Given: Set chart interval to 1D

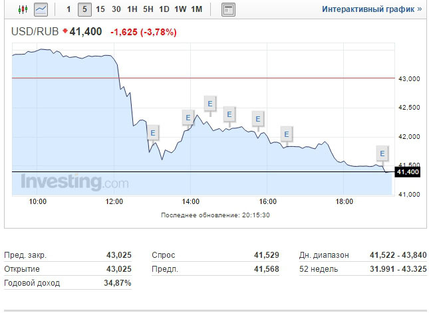Looking at the screenshot, I should point(164,9).
